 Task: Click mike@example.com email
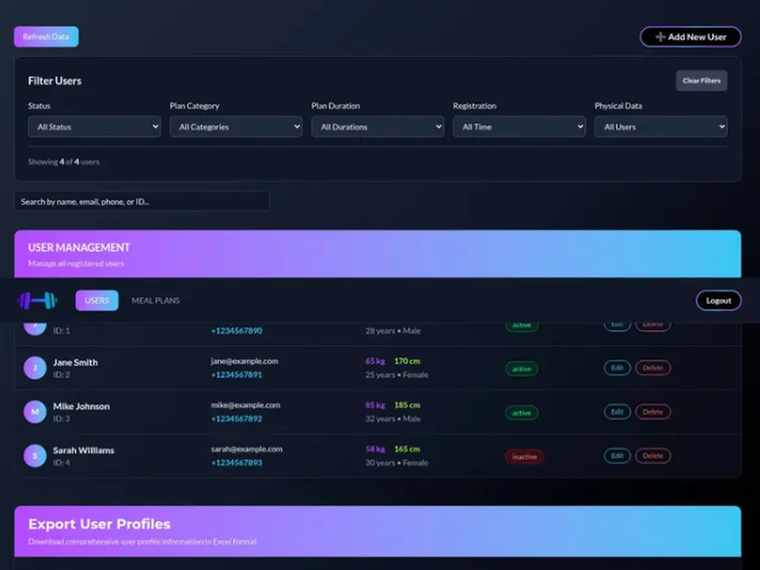coord(245,405)
